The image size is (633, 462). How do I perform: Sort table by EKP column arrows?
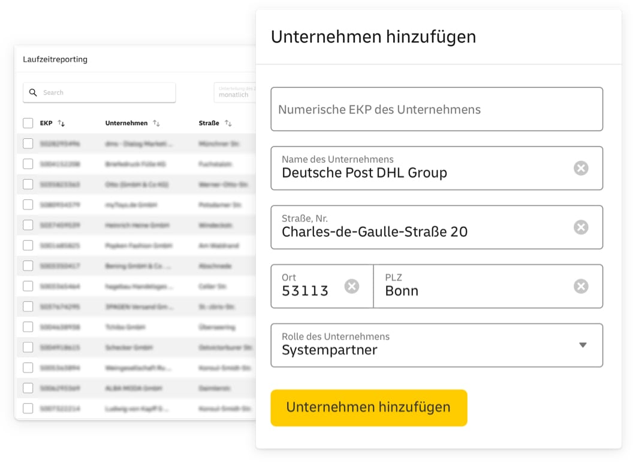click(61, 123)
